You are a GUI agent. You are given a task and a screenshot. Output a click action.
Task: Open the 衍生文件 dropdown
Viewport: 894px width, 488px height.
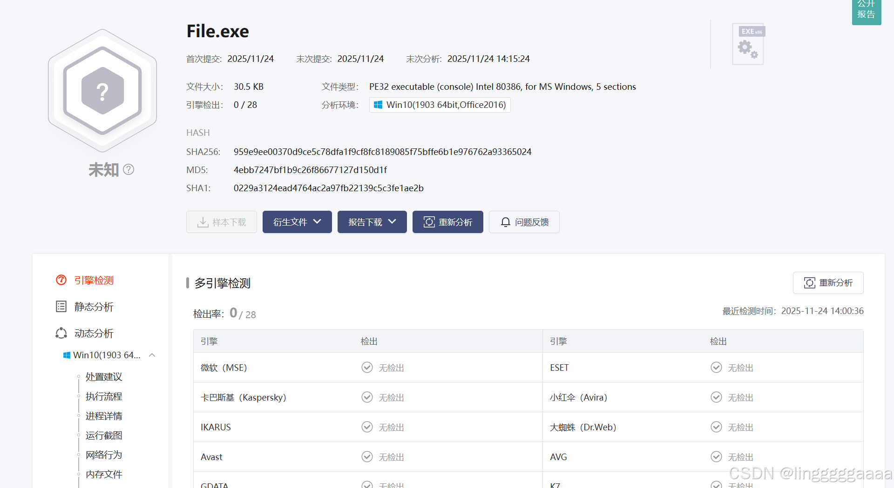coord(297,222)
